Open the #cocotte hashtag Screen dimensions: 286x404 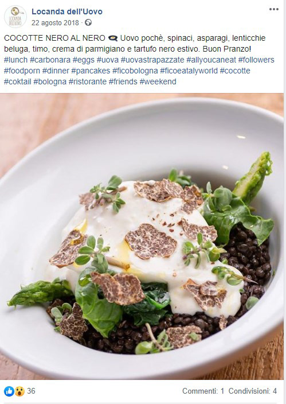(235, 71)
